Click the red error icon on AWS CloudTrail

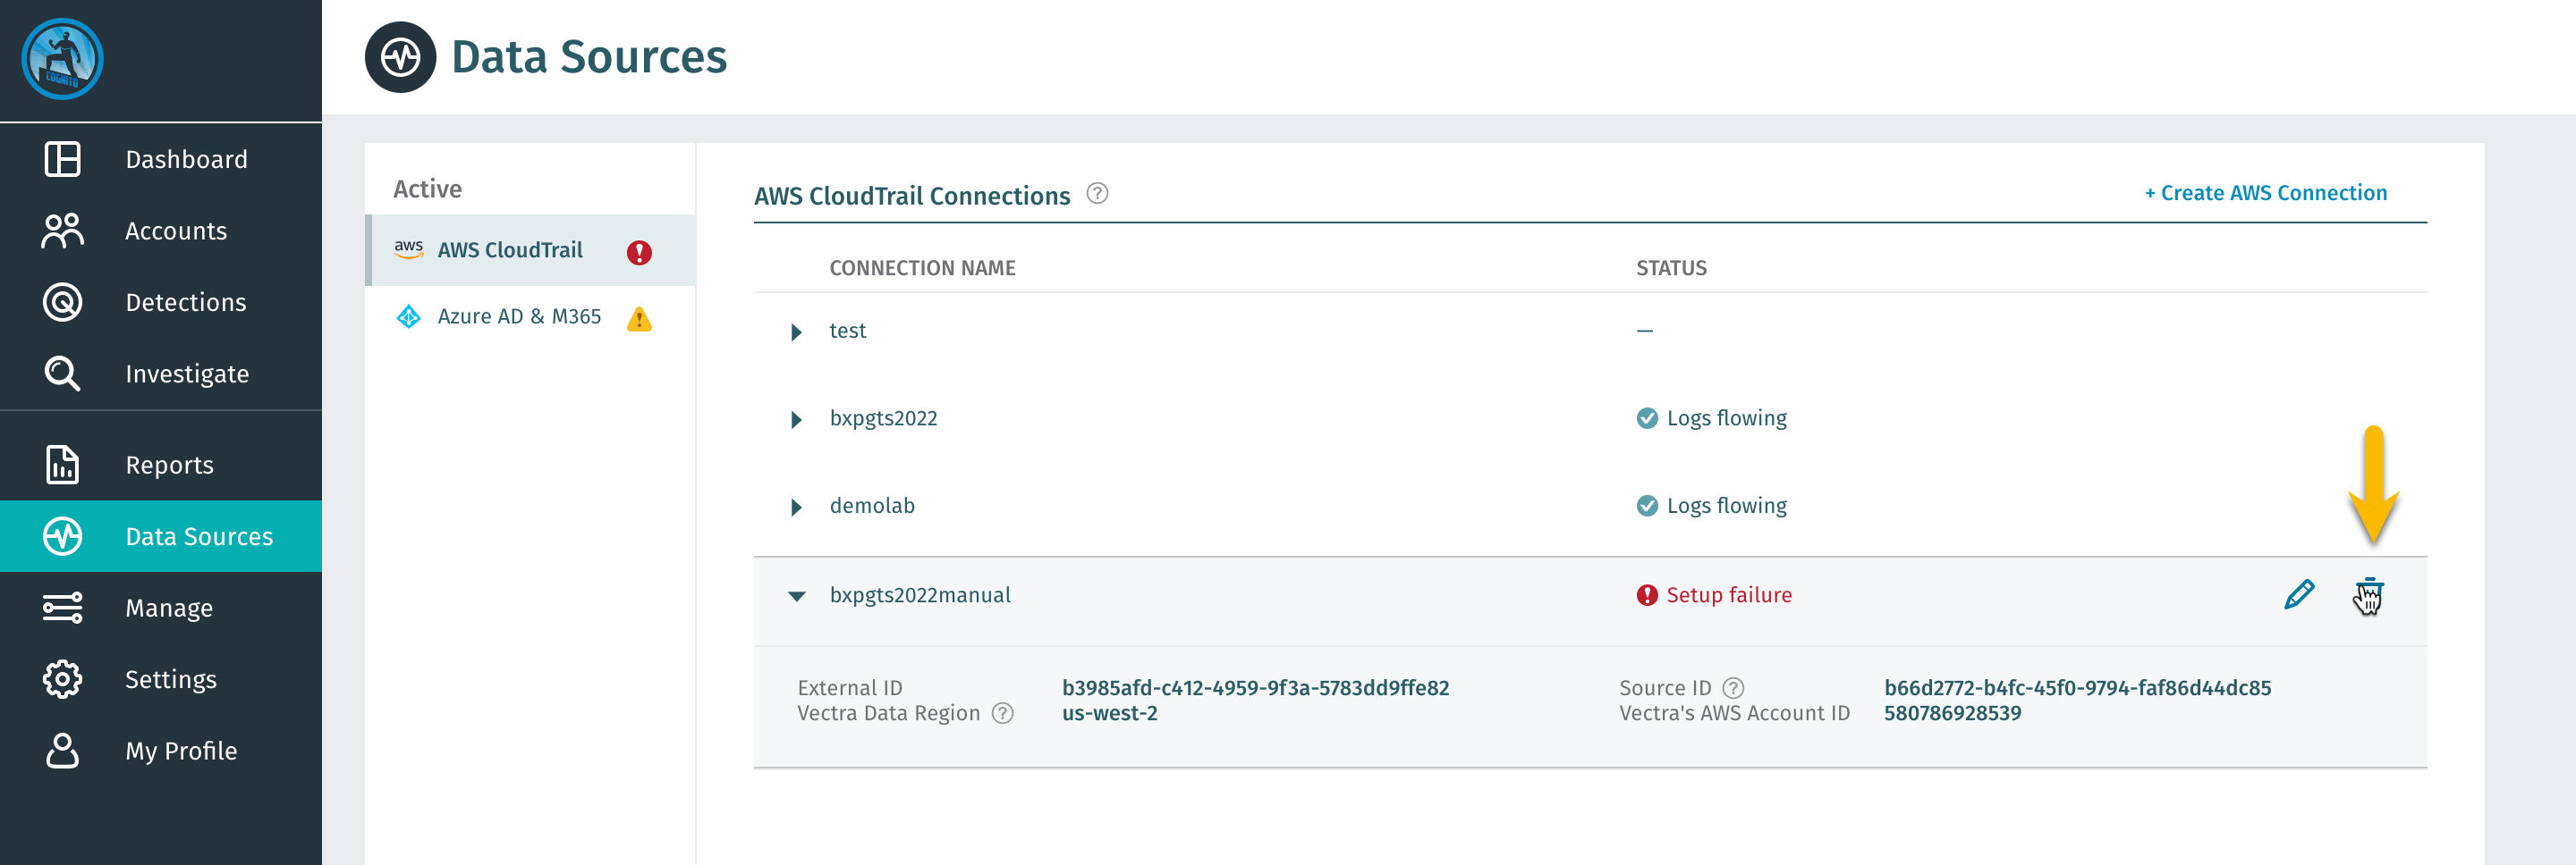639,252
